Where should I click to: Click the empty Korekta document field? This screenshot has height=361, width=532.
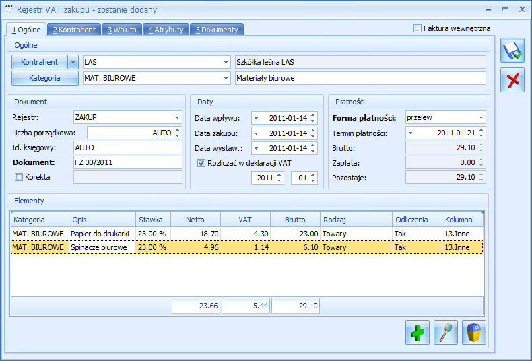[128, 177]
